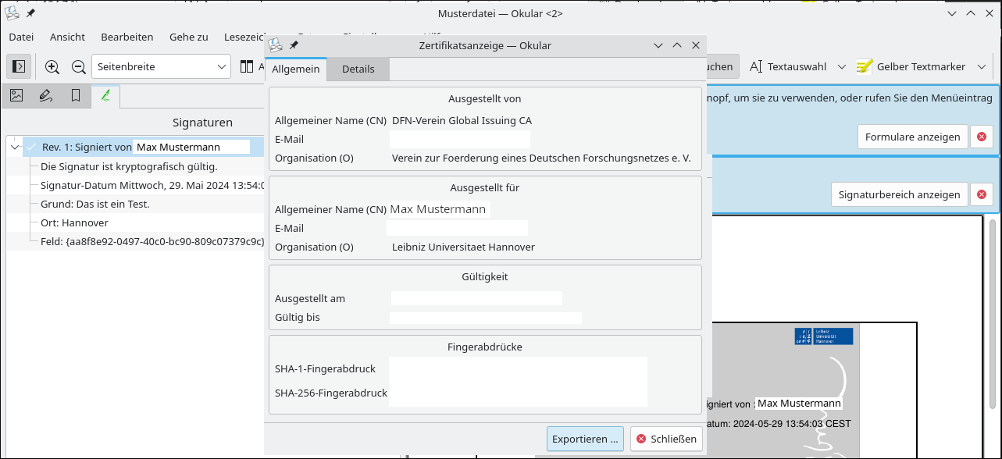Click the Signaturen panel heading
Image resolution: width=1002 pixels, height=459 pixels.
coord(202,123)
